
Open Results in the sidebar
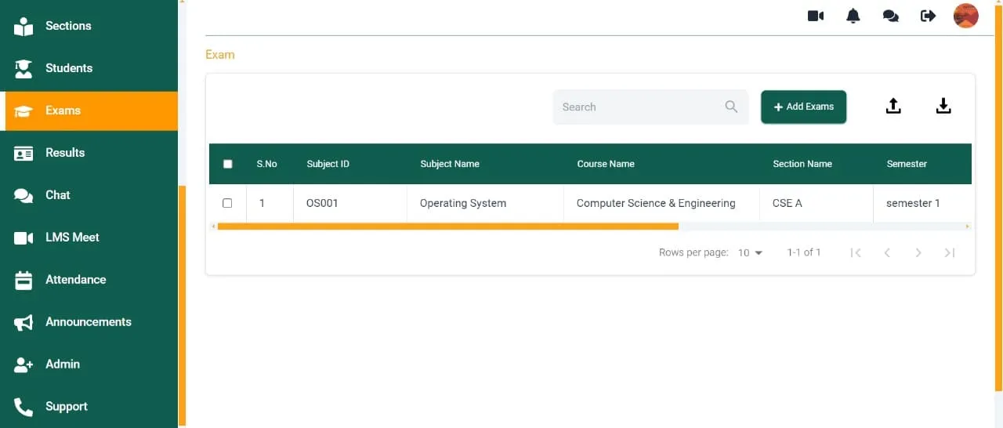coord(89,153)
